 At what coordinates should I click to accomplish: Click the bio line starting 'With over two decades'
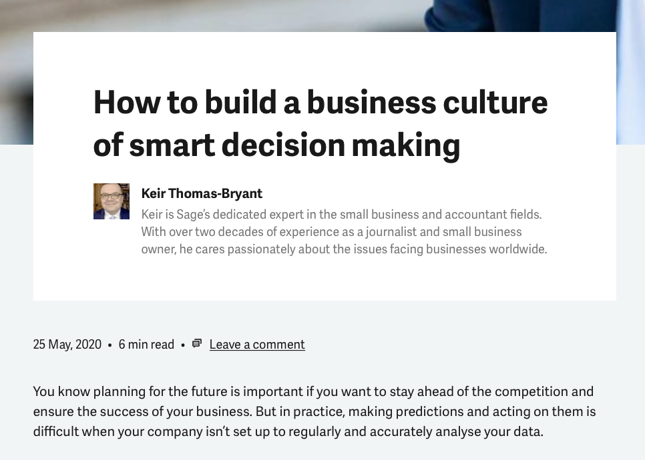coord(332,231)
